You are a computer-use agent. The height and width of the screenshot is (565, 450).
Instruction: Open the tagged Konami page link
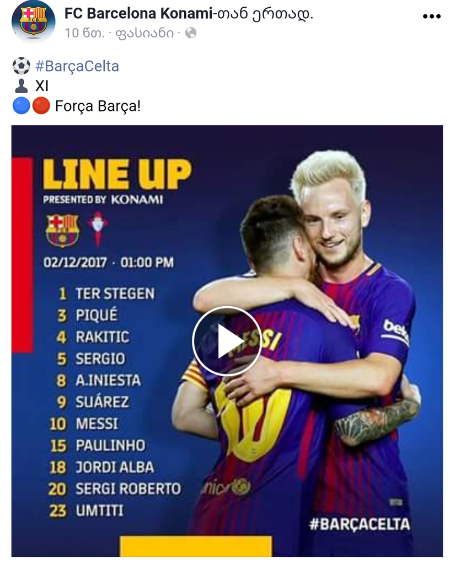pos(186,14)
